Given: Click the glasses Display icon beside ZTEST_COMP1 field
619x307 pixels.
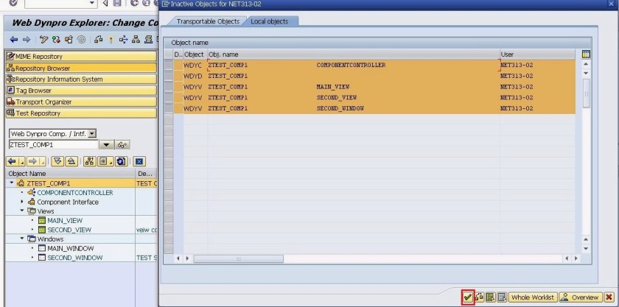Looking at the screenshot, I should pos(122,145).
